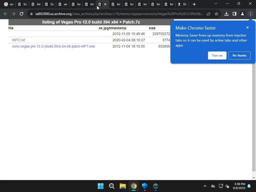Screen dimensions: 256x192
Task: Open the sony.vegas.pro patch-MPT.exe link
Action: (x=53, y=46)
